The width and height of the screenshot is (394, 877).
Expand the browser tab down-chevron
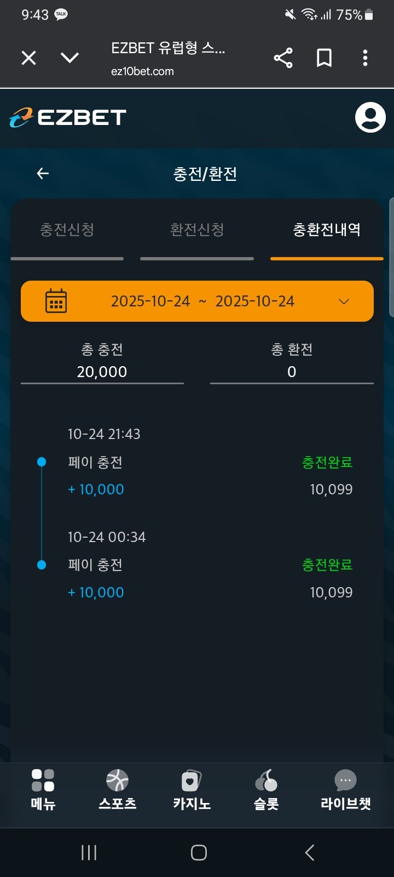click(69, 58)
